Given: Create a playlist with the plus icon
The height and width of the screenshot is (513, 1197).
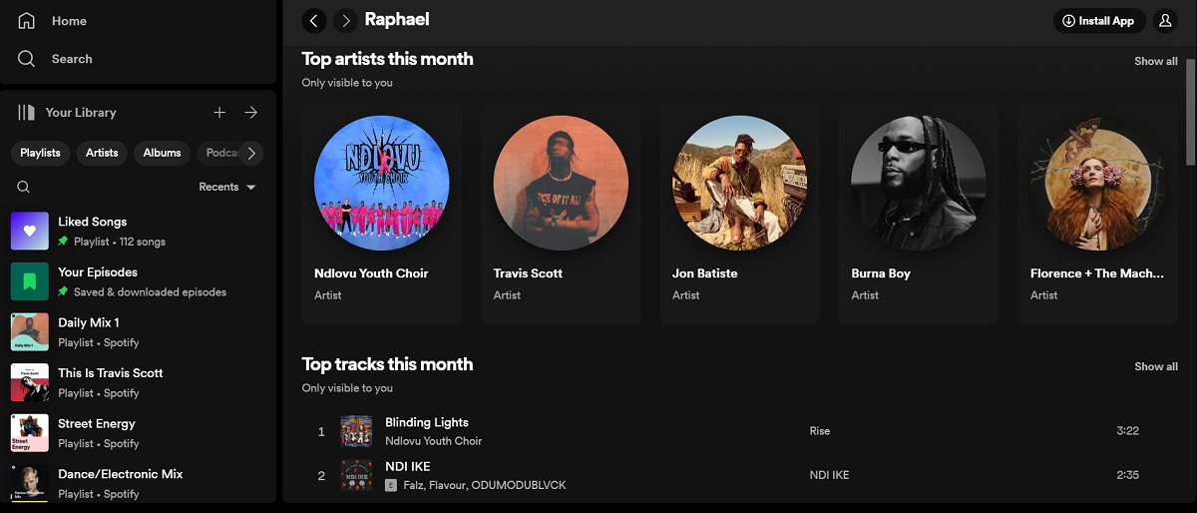Looking at the screenshot, I should click(x=219, y=113).
